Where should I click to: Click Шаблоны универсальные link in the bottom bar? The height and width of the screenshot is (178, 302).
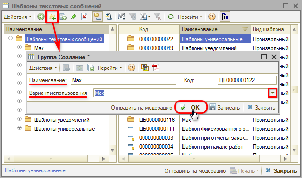pos(35,170)
